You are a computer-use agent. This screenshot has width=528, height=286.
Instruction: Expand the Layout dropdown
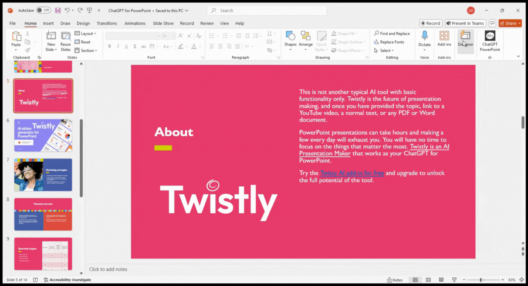click(85, 34)
